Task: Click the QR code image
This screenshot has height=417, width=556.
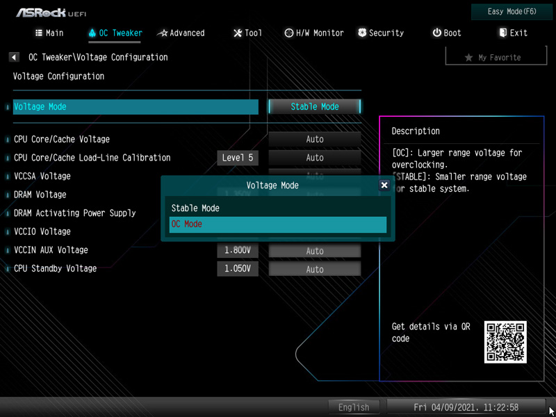Action: coord(505,342)
